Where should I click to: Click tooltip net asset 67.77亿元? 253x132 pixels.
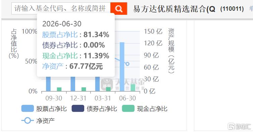click(x=86, y=66)
